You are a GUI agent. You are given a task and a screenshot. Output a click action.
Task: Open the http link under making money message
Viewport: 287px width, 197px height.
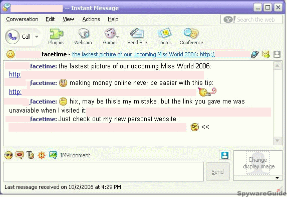[x=15, y=91]
